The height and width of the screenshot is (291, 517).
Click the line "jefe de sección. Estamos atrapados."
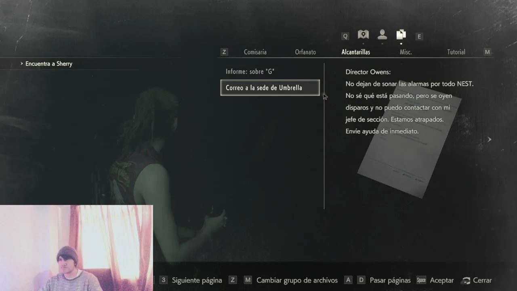(395, 119)
